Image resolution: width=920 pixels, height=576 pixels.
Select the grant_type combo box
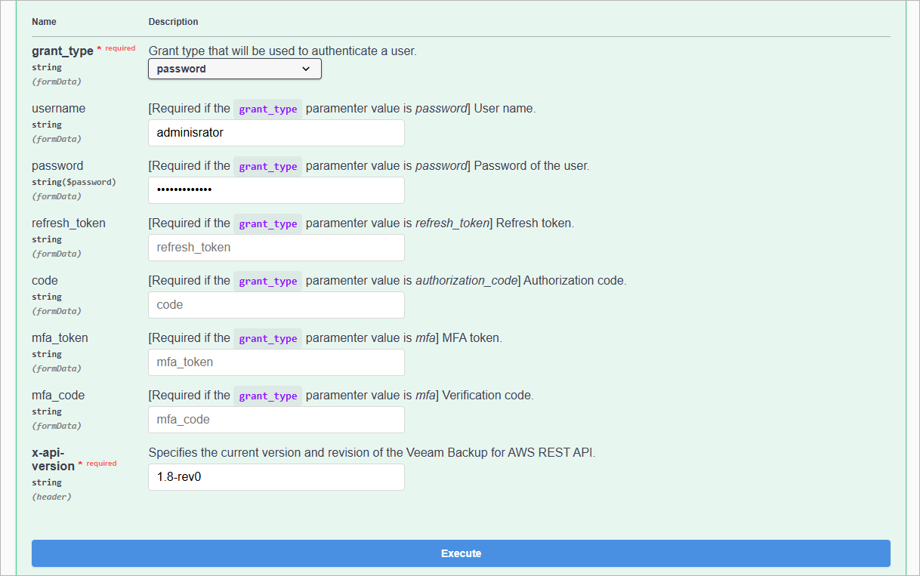(x=234, y=68)
